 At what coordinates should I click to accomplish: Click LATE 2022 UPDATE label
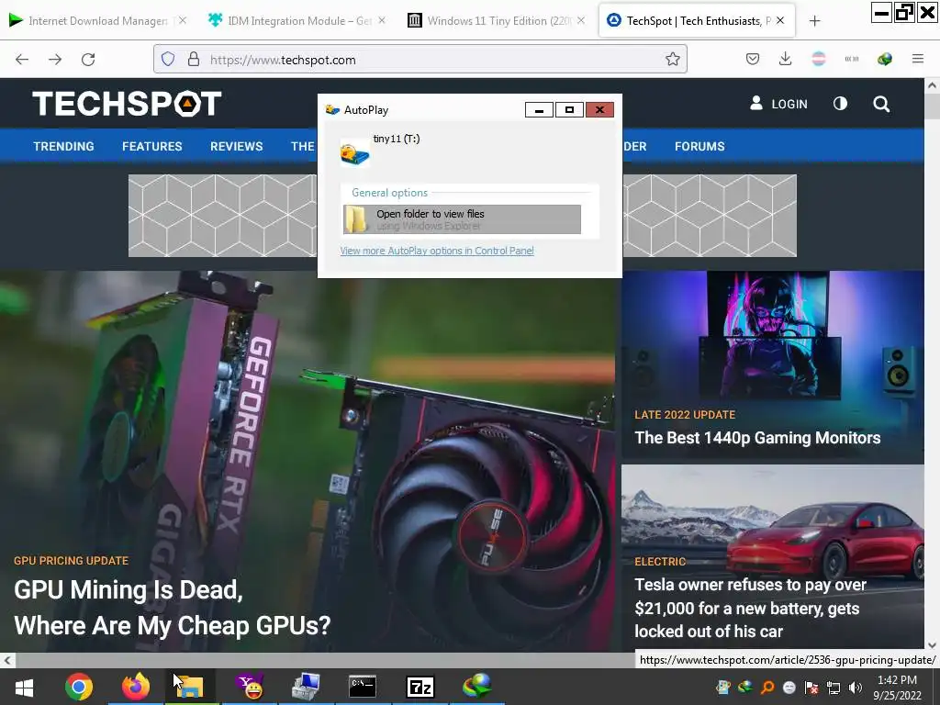click(x=685, y=415)
